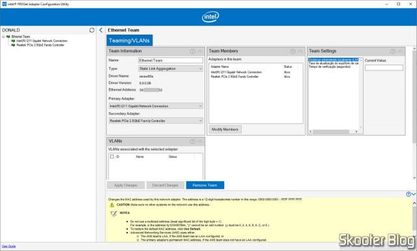The height and width of the screenshot is (251, 417).
Task: Click the help icon above description pane
Action: click(409, 194)
